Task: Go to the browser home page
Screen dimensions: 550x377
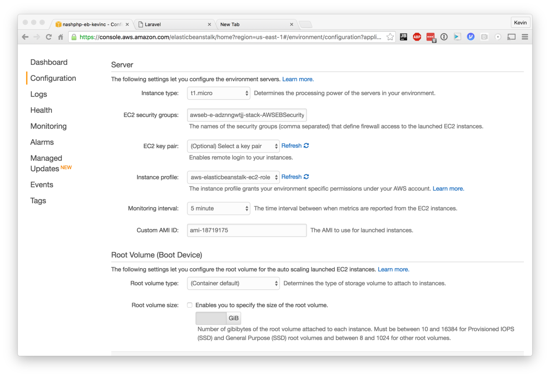Action: pos(60,37)
